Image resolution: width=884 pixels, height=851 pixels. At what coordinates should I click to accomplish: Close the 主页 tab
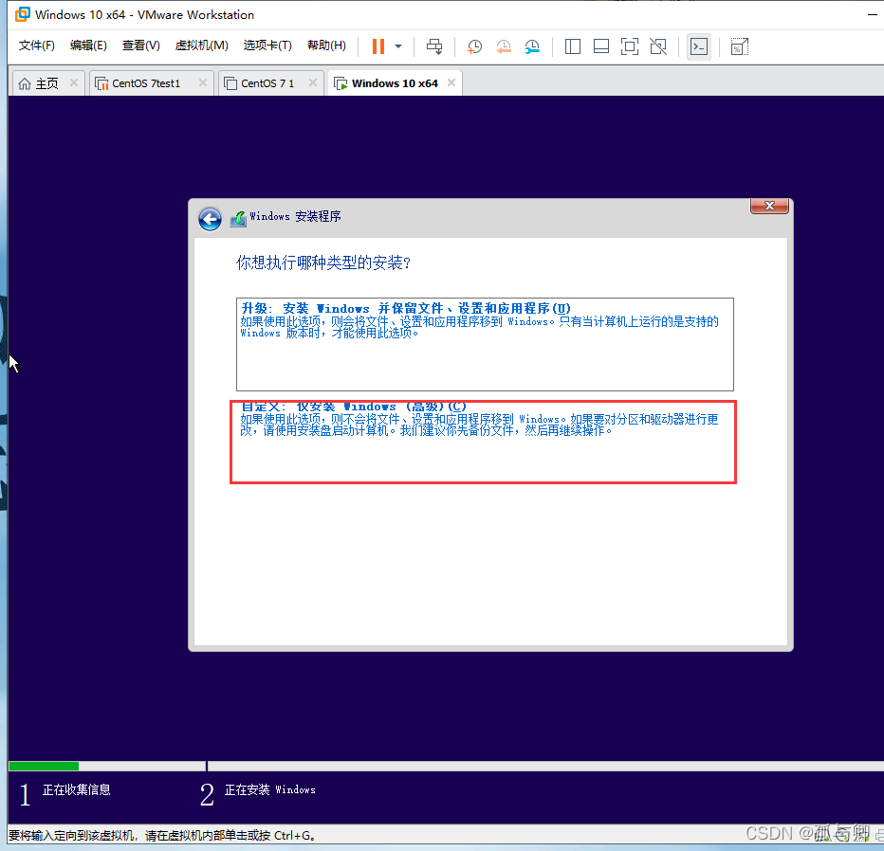[x=74, y=82]
